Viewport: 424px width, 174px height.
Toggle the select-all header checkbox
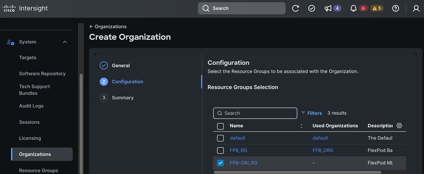pyautogui.click(x=221, y=126)
